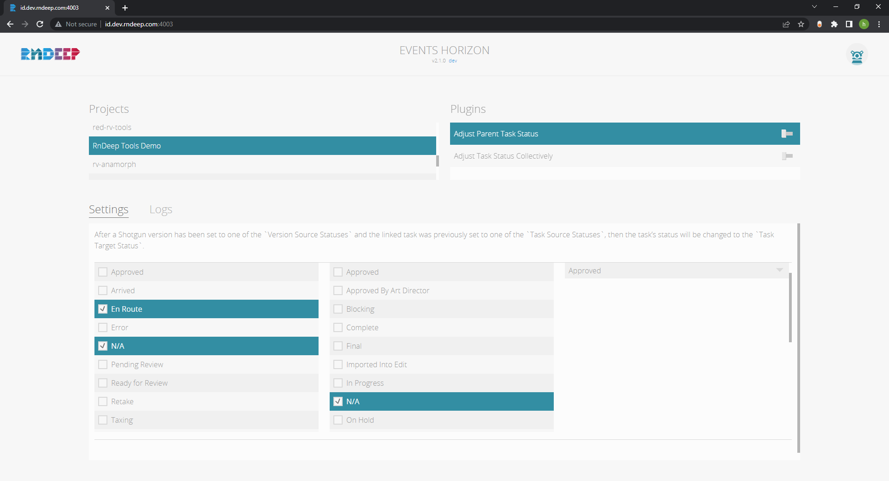Check the In Progress task status
Image resolution: width=889 pixels, height=481 pixels.
pos(338,383)
